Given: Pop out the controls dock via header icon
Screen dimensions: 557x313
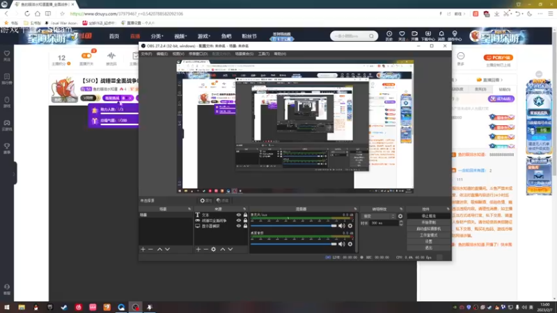Looking at the screenshot, I should tap(448, 209).
